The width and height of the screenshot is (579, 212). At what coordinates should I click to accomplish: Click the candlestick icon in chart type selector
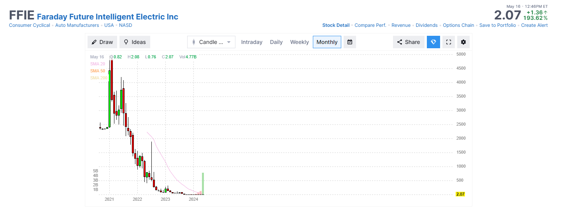coord(193,42)
